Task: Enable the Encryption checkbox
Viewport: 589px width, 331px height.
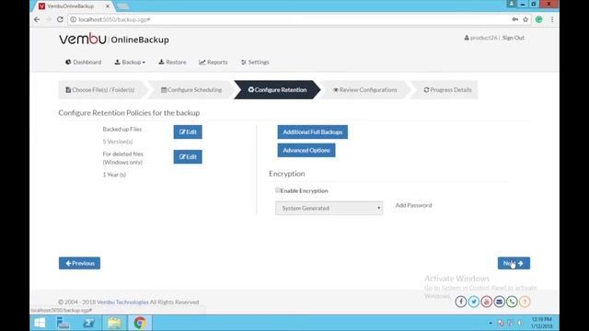Action: (278, 190)
